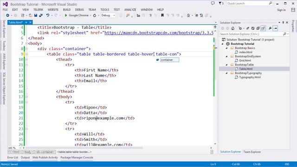This screenshot has height=167, width=297.
Task: Collapse the BootstrapGridSystem folder
Action: 226,57
